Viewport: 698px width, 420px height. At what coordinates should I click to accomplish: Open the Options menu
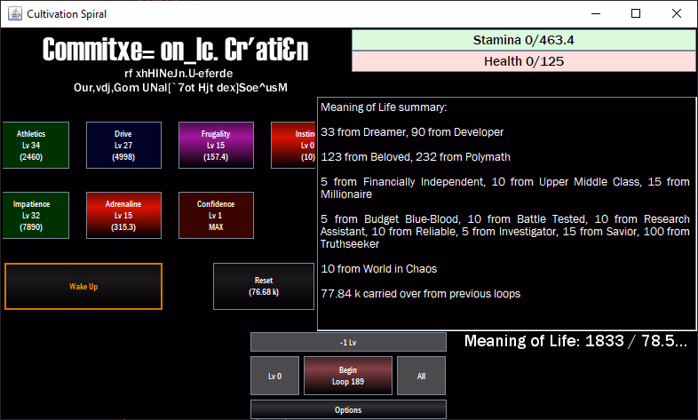348,409
